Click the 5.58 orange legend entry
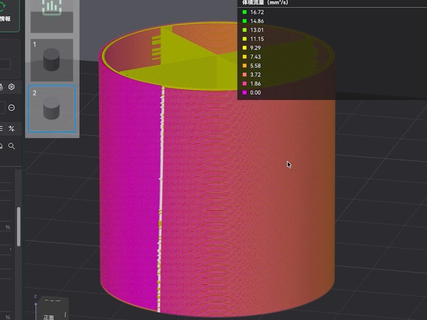Screen dimensions: 427x320 pos(255,66)
